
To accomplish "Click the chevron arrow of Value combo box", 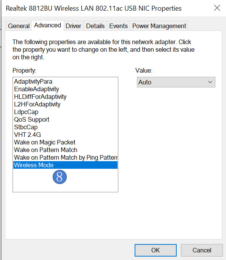I will tap(210, 82).
